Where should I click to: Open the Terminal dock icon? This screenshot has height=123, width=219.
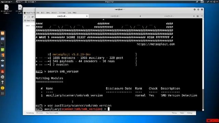point(2,44)
